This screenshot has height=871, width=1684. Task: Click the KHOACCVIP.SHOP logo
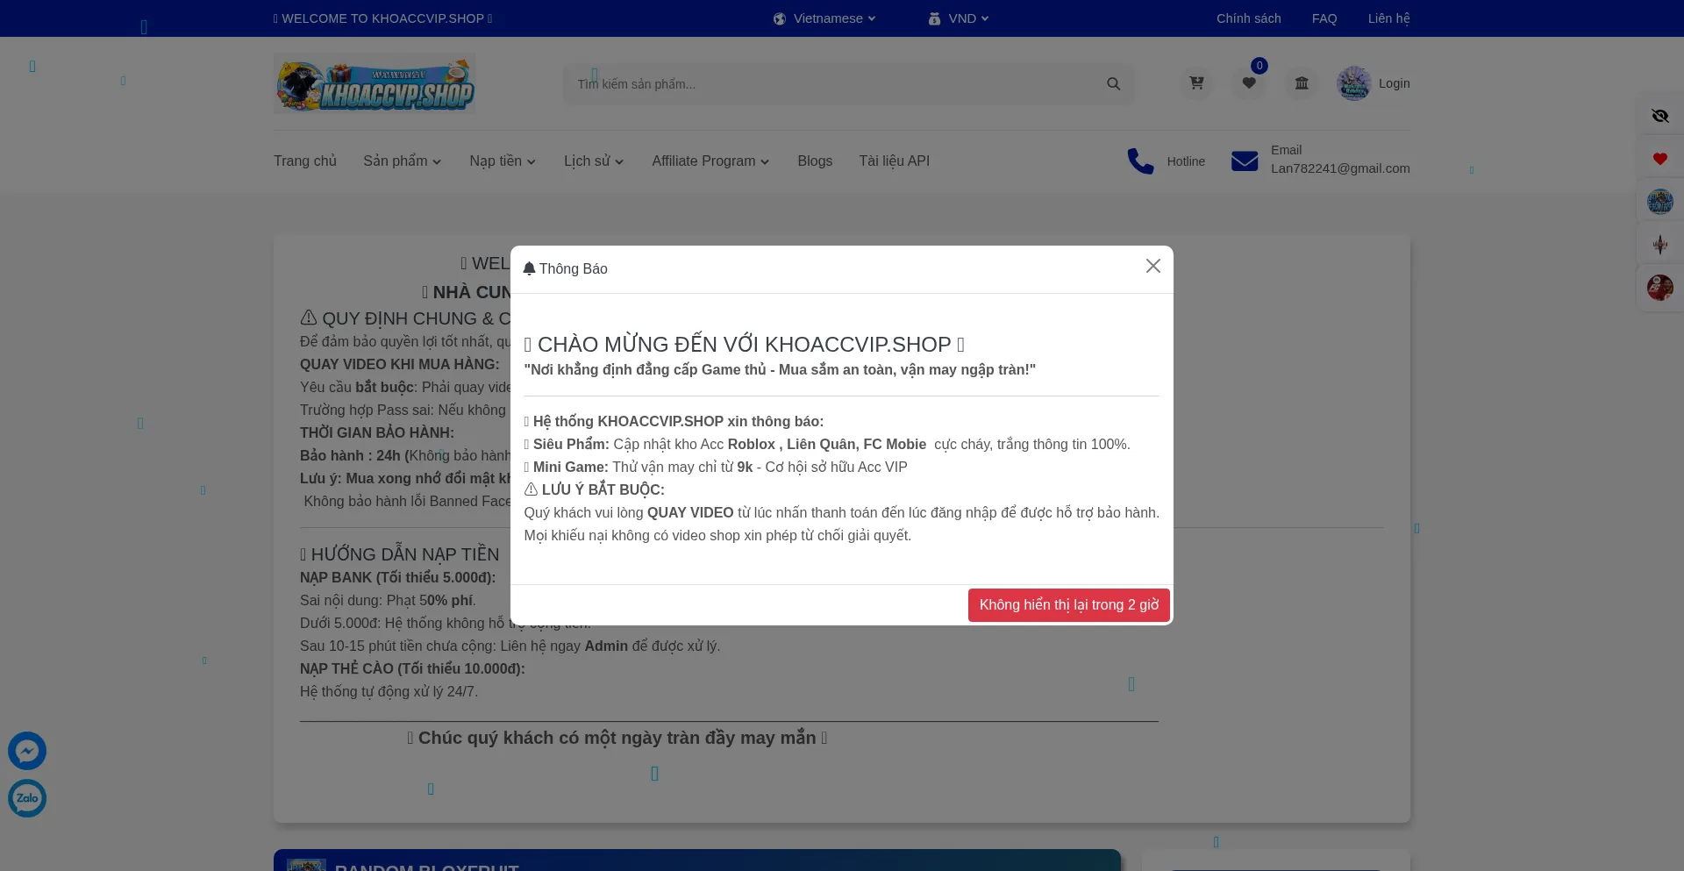tap(375, 83)
